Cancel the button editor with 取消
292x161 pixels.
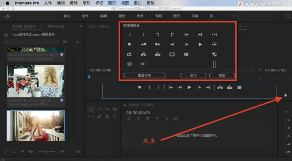pyautogui.click(x=193, y=75)
